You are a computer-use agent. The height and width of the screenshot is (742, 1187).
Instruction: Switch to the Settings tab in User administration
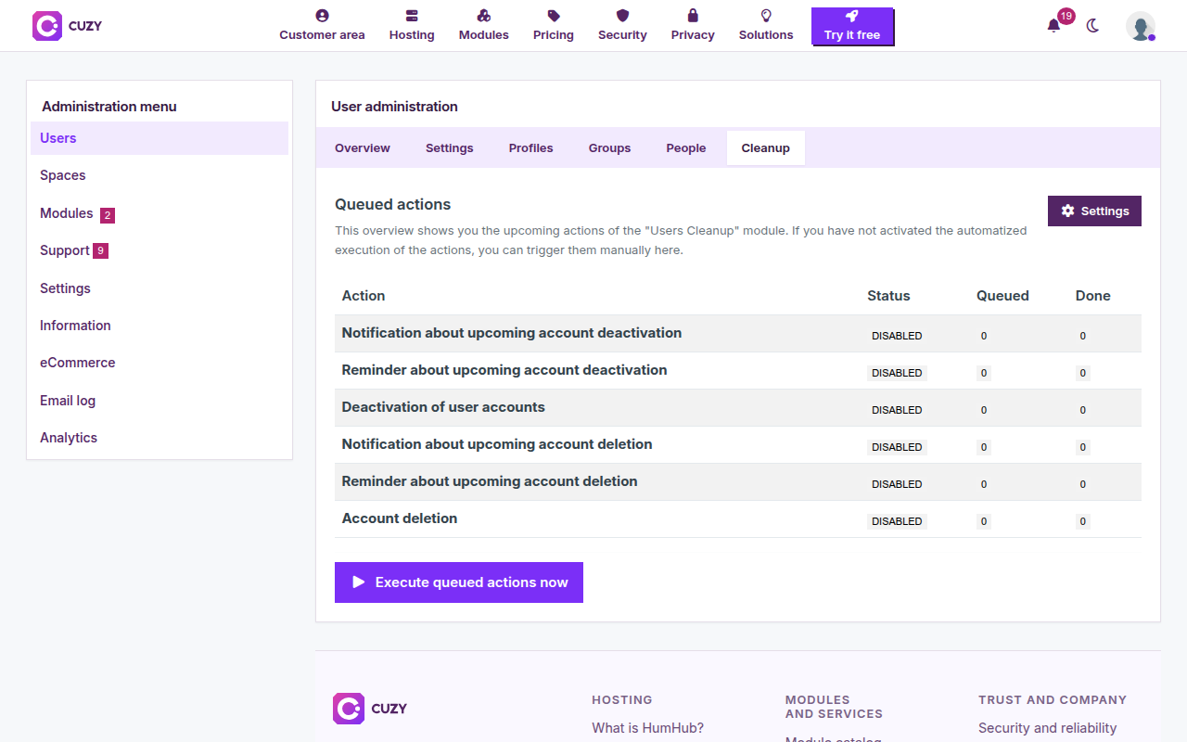(x=450, y=148)
